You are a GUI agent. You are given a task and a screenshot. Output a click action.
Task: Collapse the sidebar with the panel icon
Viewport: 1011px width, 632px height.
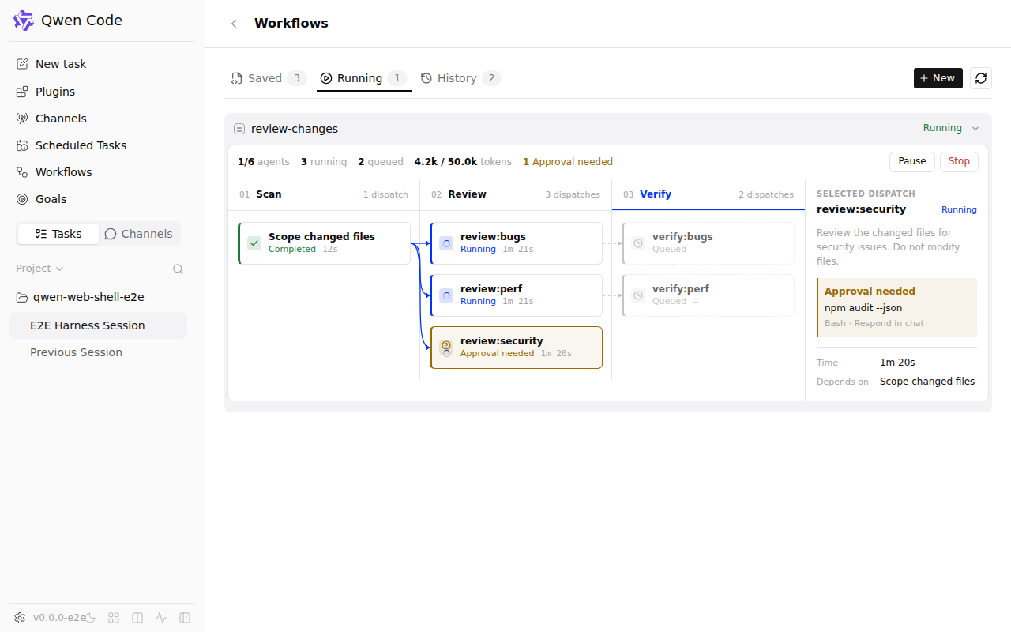(185, 618)
